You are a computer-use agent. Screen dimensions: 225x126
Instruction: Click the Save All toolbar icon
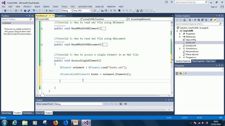[29, 11]
